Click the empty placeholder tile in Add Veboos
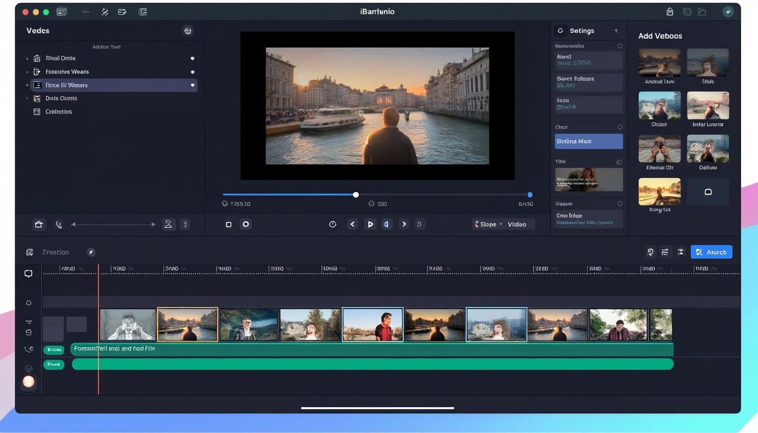 click(x=708, y=192)
